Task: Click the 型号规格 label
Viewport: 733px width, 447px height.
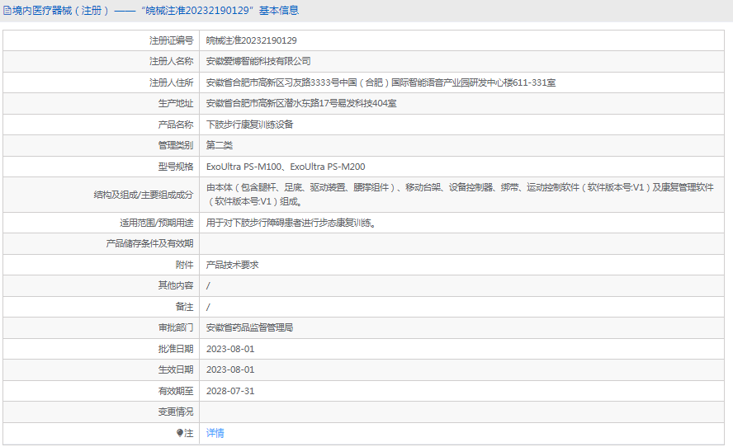Action: tap(176, 167)
